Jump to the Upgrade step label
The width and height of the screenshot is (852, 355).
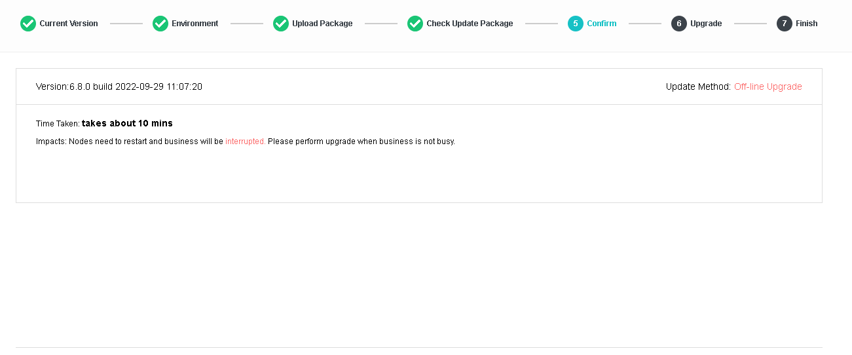point(706,24)
